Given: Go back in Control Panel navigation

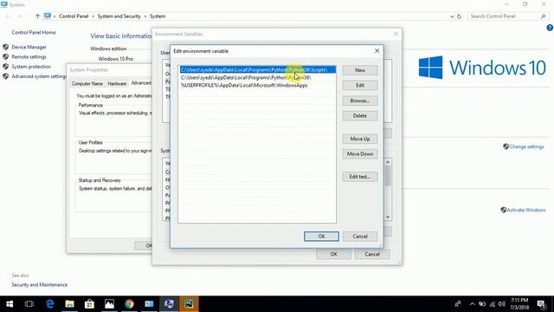Looking at the screenshot, I should coord(8,16).
